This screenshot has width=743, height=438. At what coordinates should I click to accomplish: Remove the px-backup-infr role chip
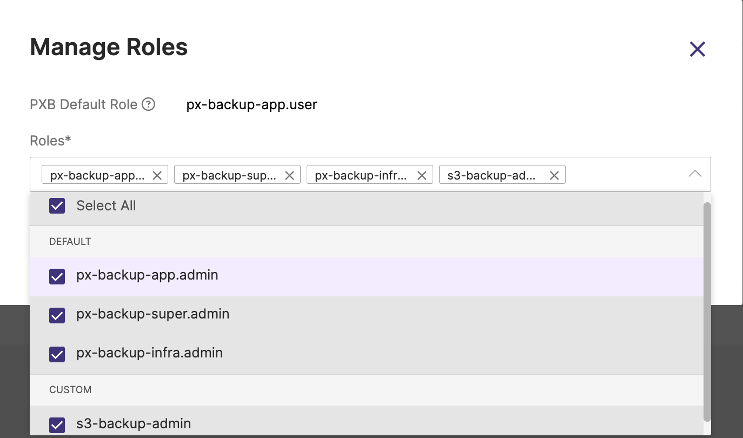422,175
